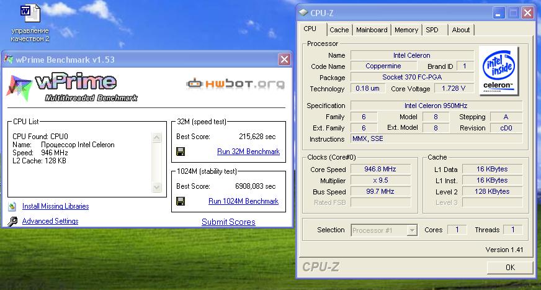
Task: Click 'Intel Celeron 950MHz' specification value
Action: tap(436, 106)
